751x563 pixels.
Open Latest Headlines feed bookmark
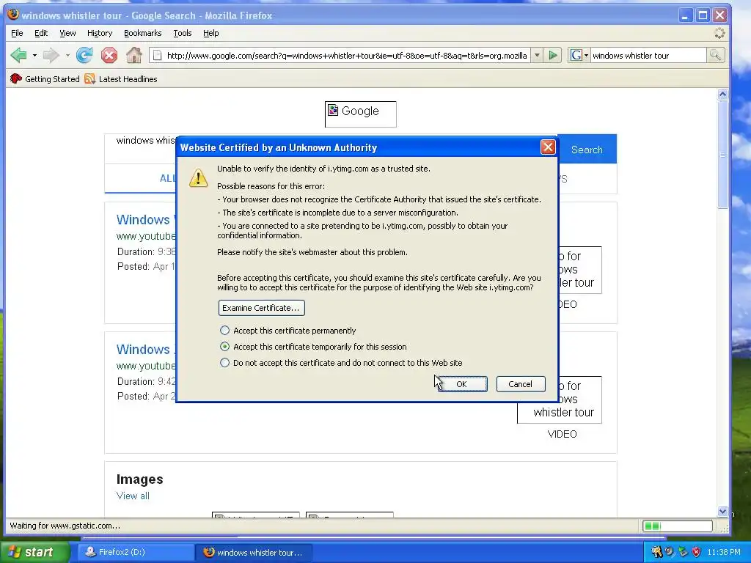(x=121, y=79)
